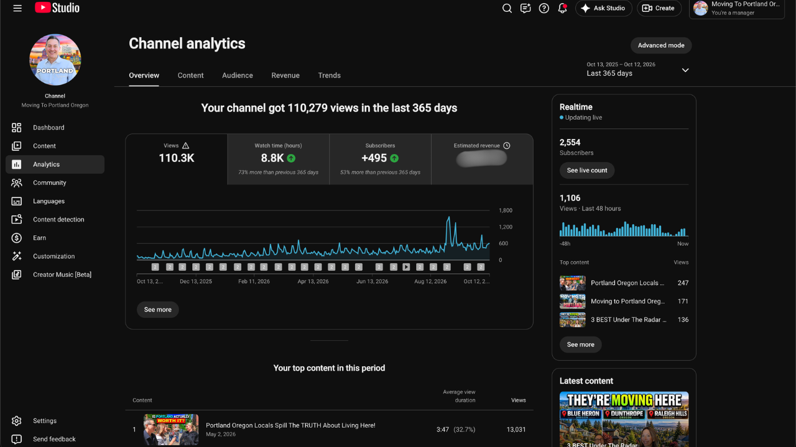Click the channel profile picture in sidebar
Image resolution: width=796 pixels, height=447 pixels.
(x=55, y=60)
